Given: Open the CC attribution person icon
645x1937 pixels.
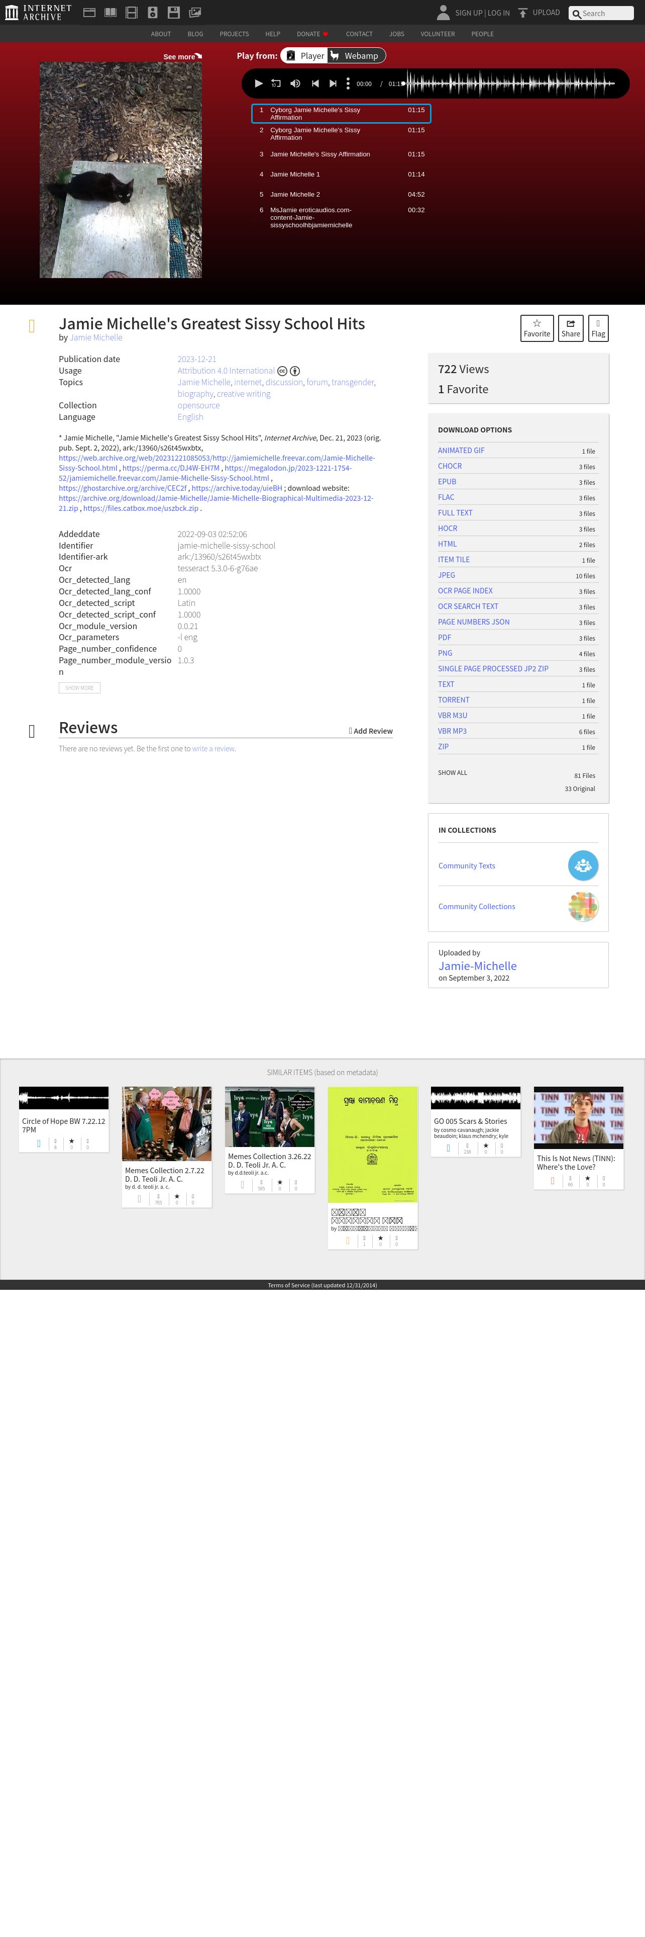Looking at the screenshot, I should pos(295,371).
